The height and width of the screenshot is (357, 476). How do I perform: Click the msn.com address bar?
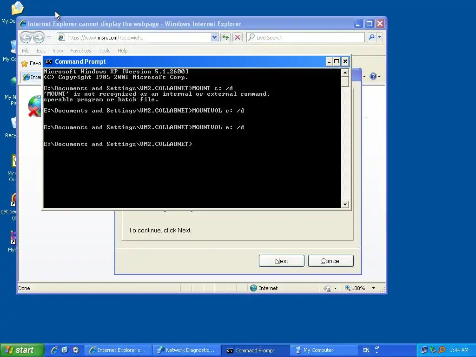coord(134,38)
